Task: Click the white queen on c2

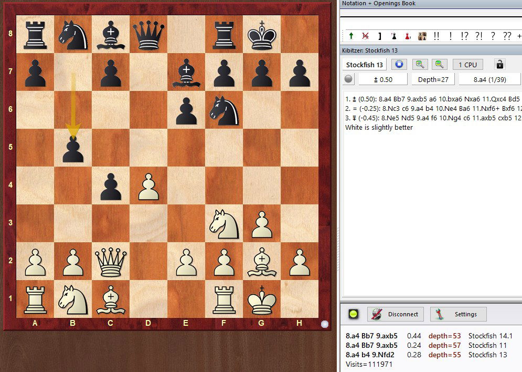Action: [110, 262]
